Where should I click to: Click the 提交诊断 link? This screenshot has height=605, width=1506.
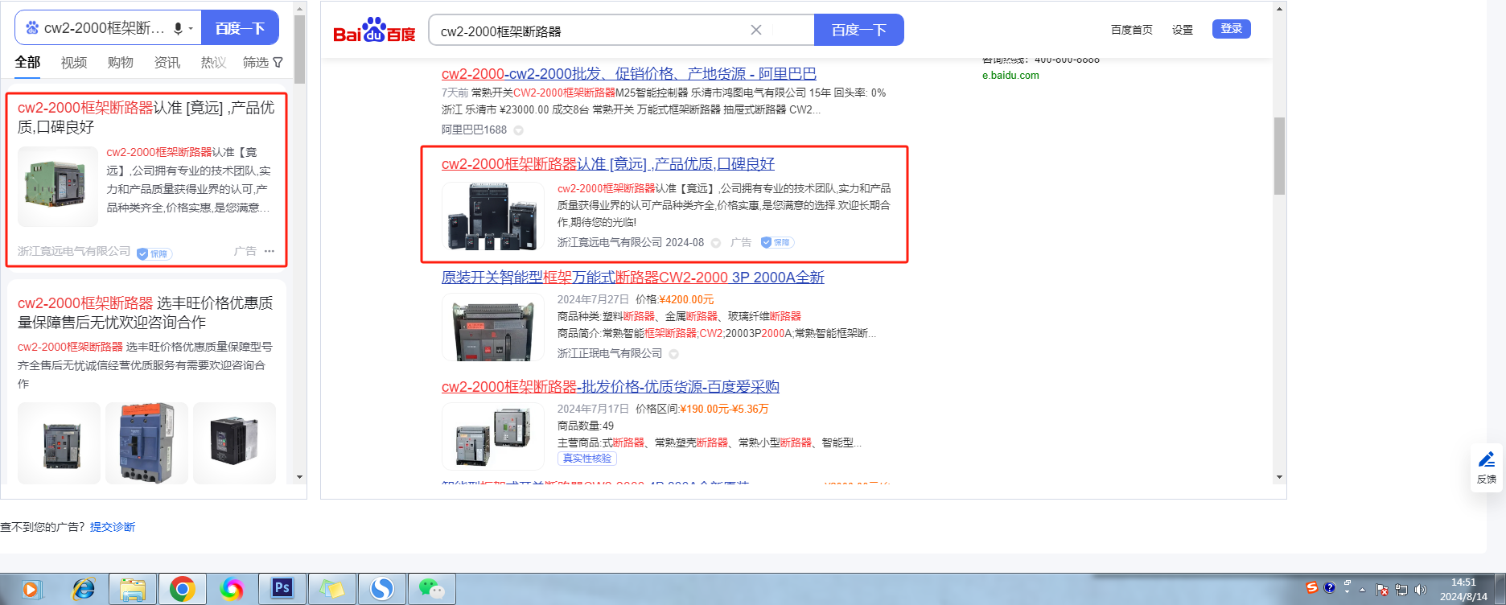(113, 527)
